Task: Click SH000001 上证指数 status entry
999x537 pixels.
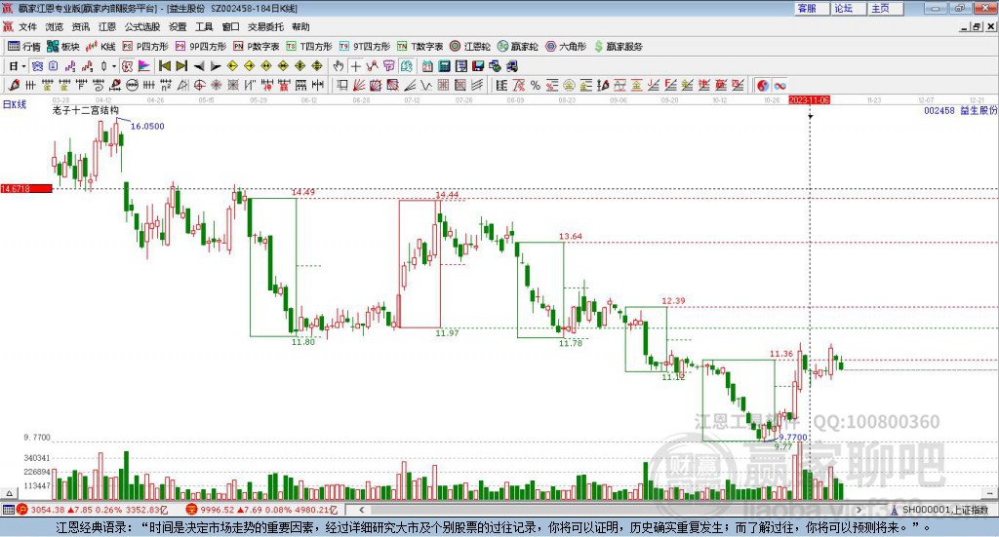Action: (x=939, y=510)
